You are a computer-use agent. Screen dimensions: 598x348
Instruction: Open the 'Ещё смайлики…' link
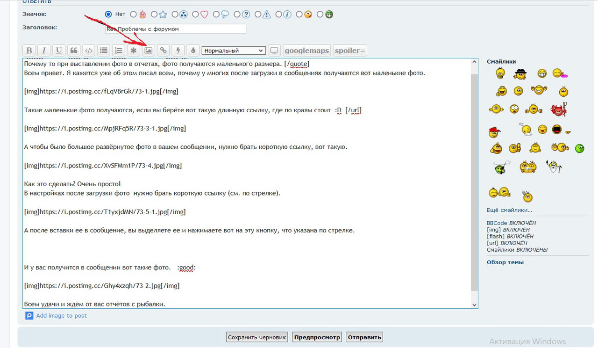pyautogui.click(x=509, y=210)
